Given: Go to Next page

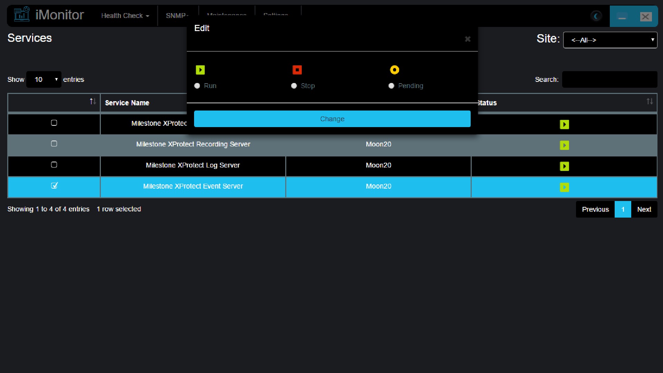Looking at the screenshot, I should pyautogui.click(x=644, y=209).
